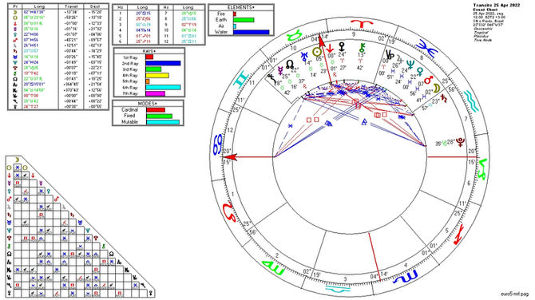Screen dimensions: 535x300
Task: Click the cyan Mutable mode bar
Action: pos(163,122)
